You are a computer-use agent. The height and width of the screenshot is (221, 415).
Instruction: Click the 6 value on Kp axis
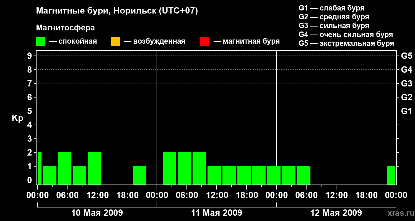pyautogui.click(x=30, y=97)
